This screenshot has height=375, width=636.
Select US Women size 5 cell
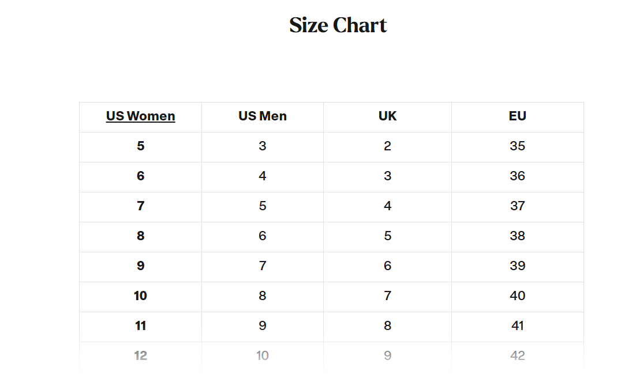point(140,146)
